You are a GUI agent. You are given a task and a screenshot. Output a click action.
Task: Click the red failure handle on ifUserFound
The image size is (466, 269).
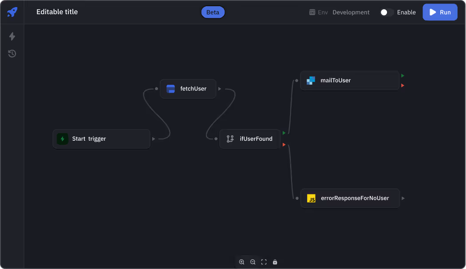(x=284, y=144)
